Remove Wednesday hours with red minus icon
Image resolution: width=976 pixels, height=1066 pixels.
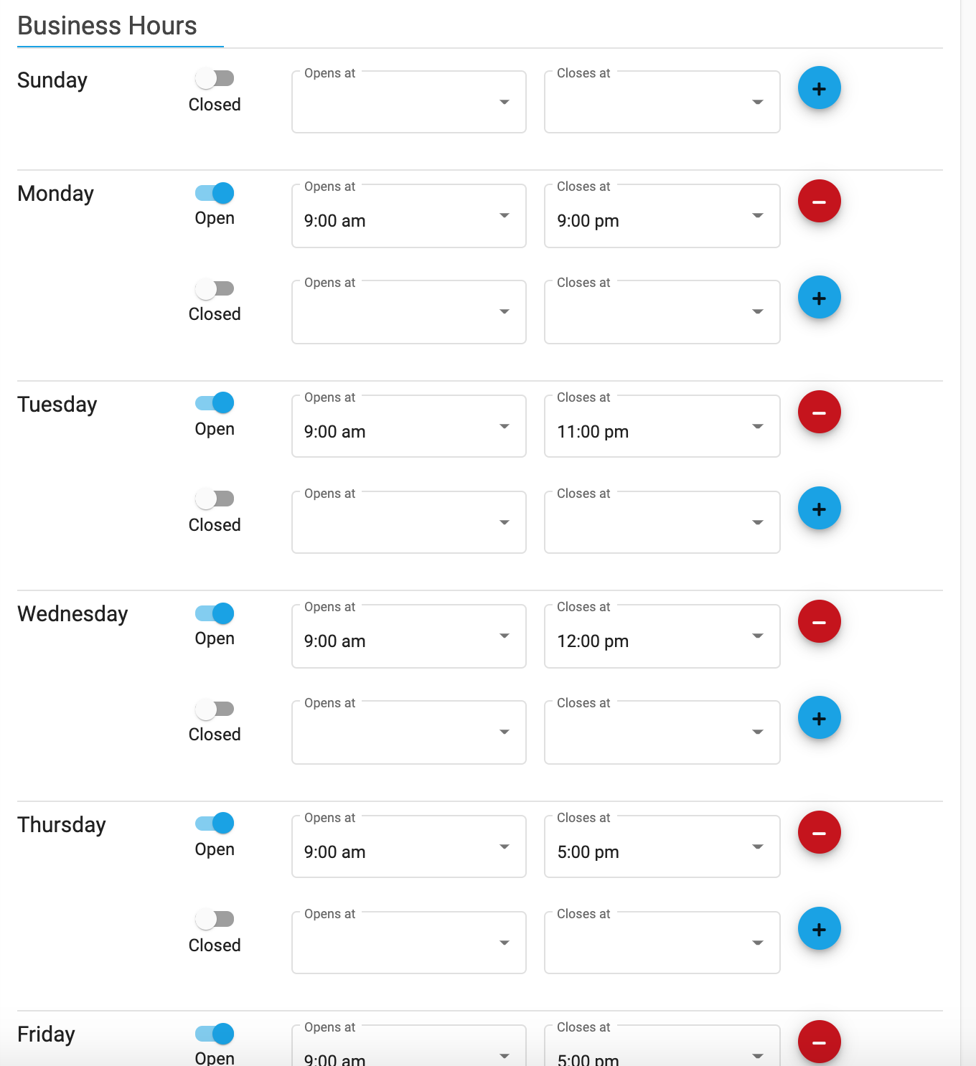click(819, 622)
